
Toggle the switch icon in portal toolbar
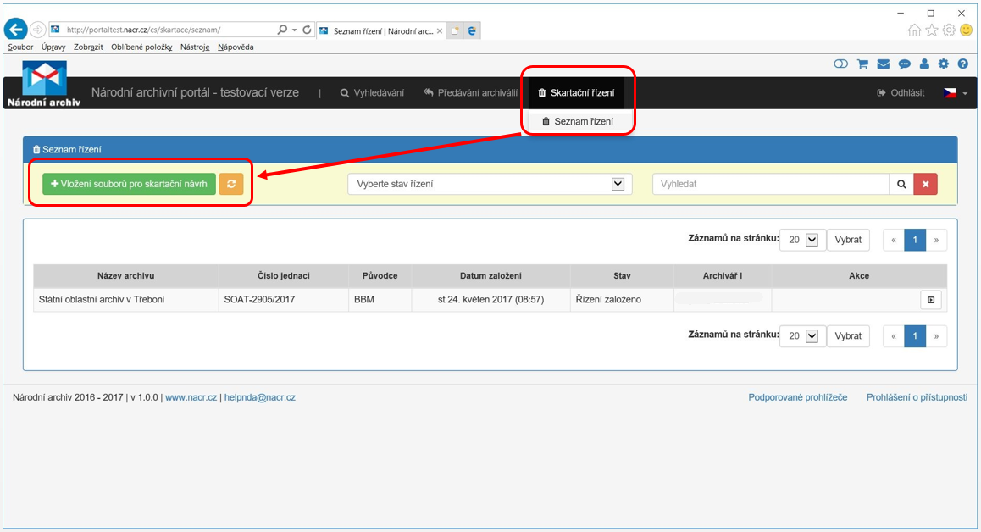841,64
